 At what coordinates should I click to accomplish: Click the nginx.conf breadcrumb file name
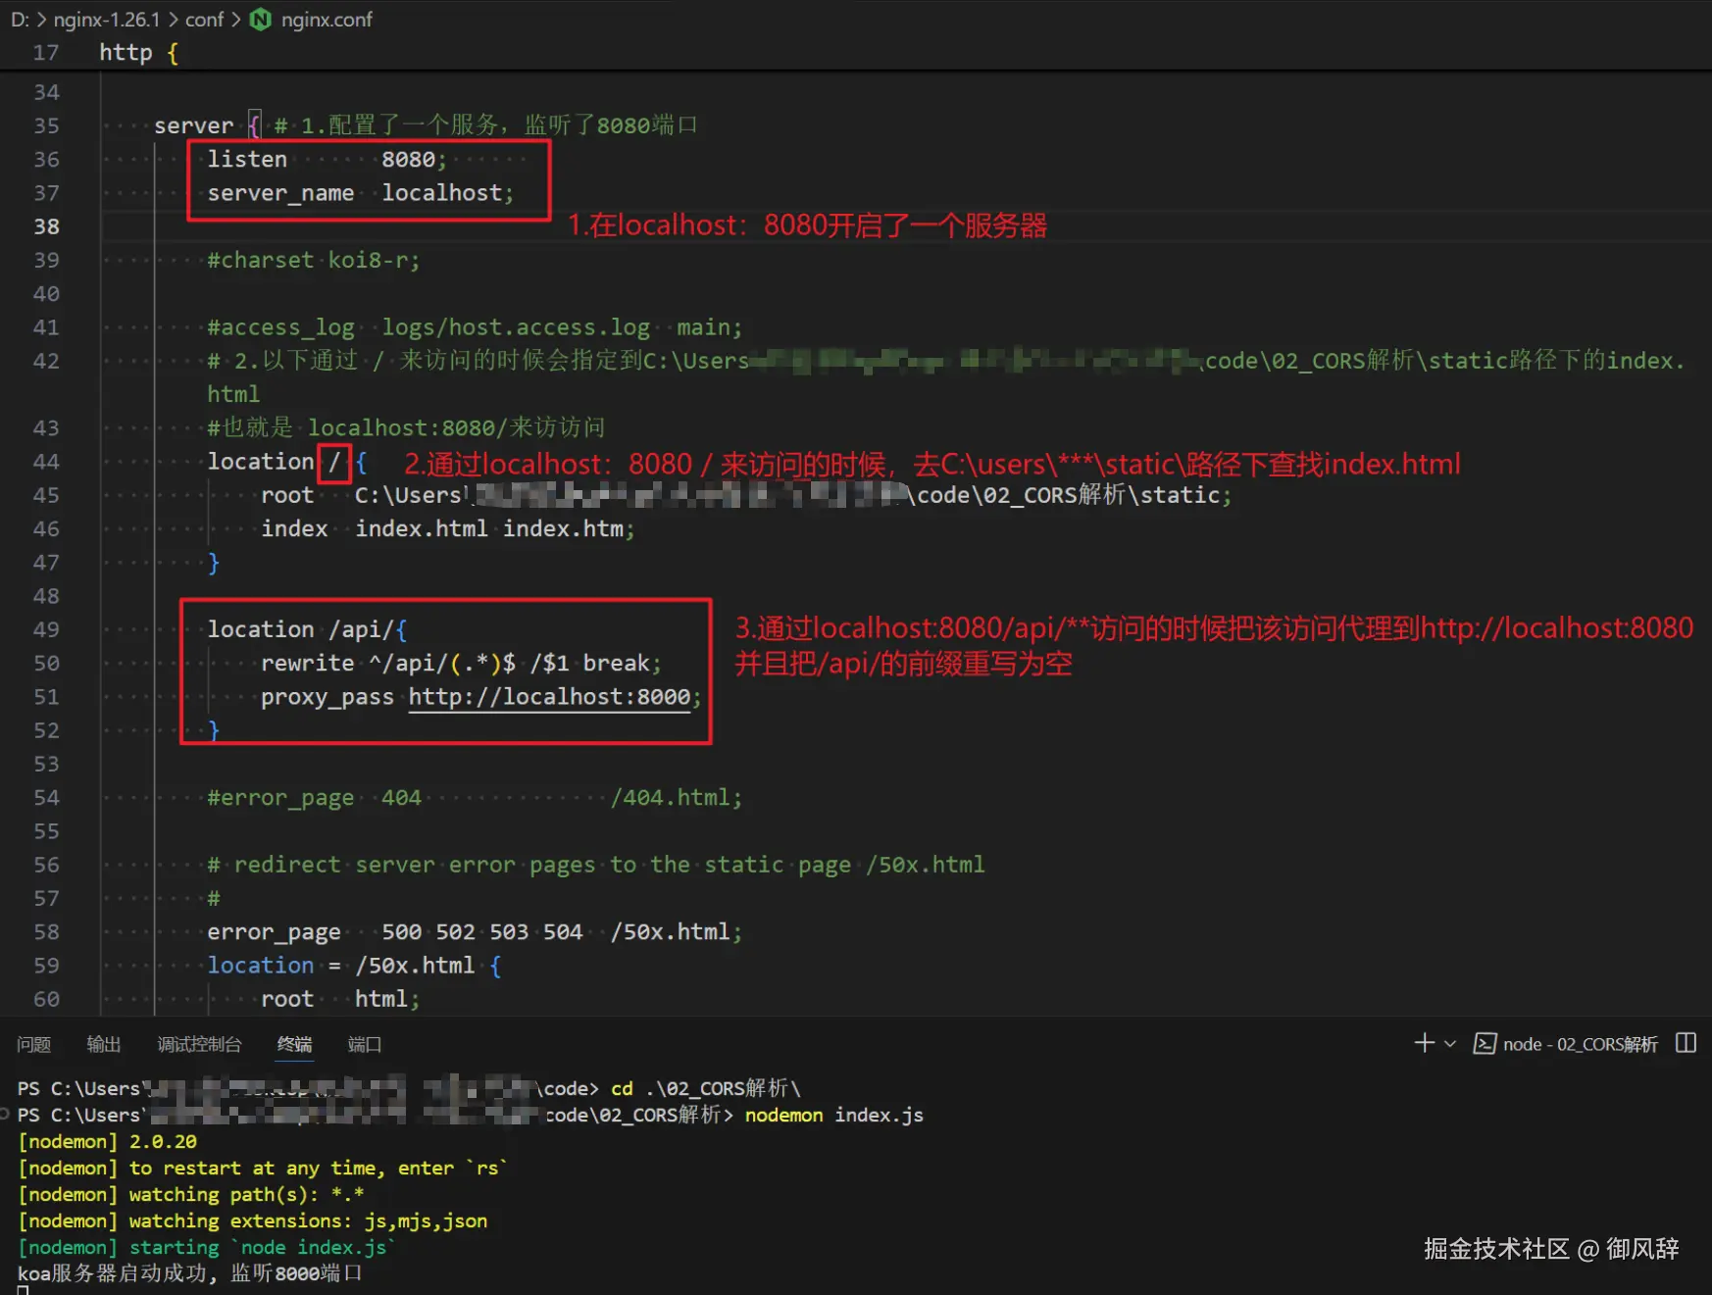327,20
